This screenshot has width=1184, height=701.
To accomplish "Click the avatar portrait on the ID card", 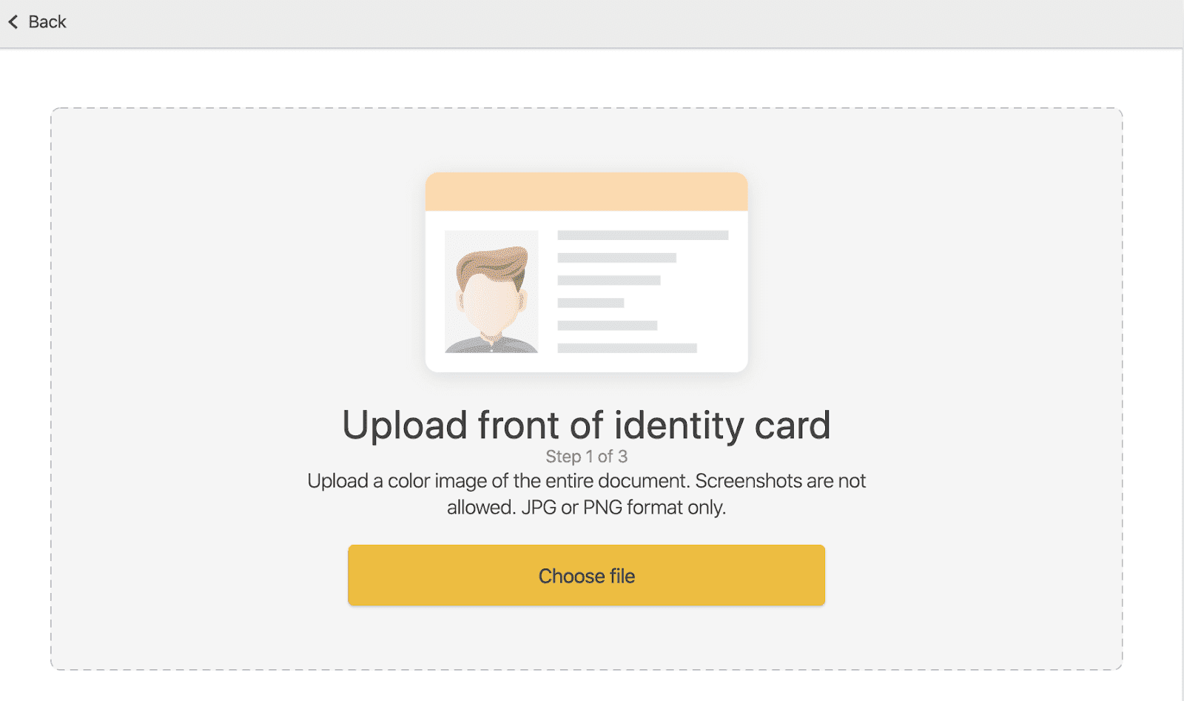I will (491, 292).
